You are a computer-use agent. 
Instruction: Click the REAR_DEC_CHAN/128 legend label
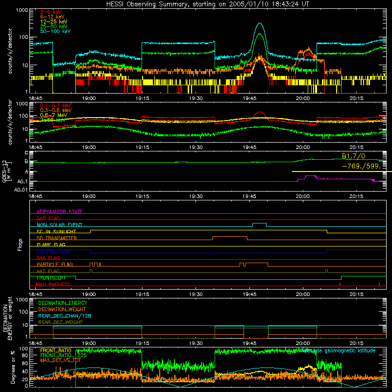[65, 316]
